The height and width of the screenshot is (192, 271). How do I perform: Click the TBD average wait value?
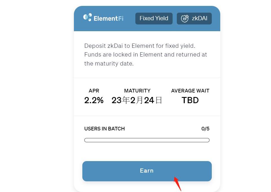point(190,100)
